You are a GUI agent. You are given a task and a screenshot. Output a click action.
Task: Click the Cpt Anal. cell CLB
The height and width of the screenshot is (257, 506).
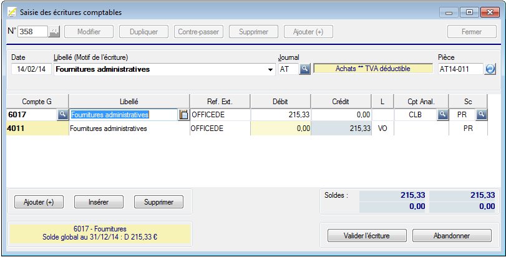coord(416,115)
